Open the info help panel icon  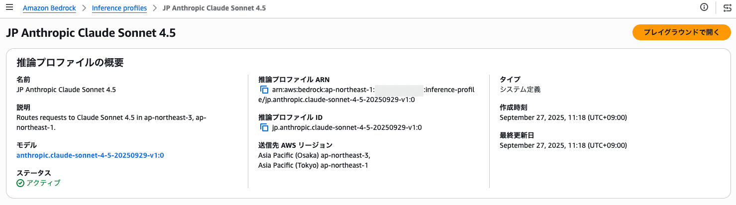click(704, 7)
